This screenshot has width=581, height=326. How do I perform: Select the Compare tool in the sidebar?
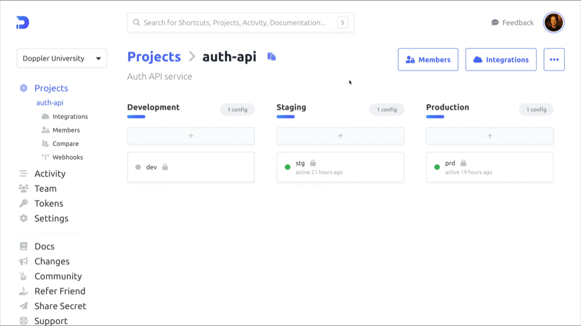click(66, 143)
